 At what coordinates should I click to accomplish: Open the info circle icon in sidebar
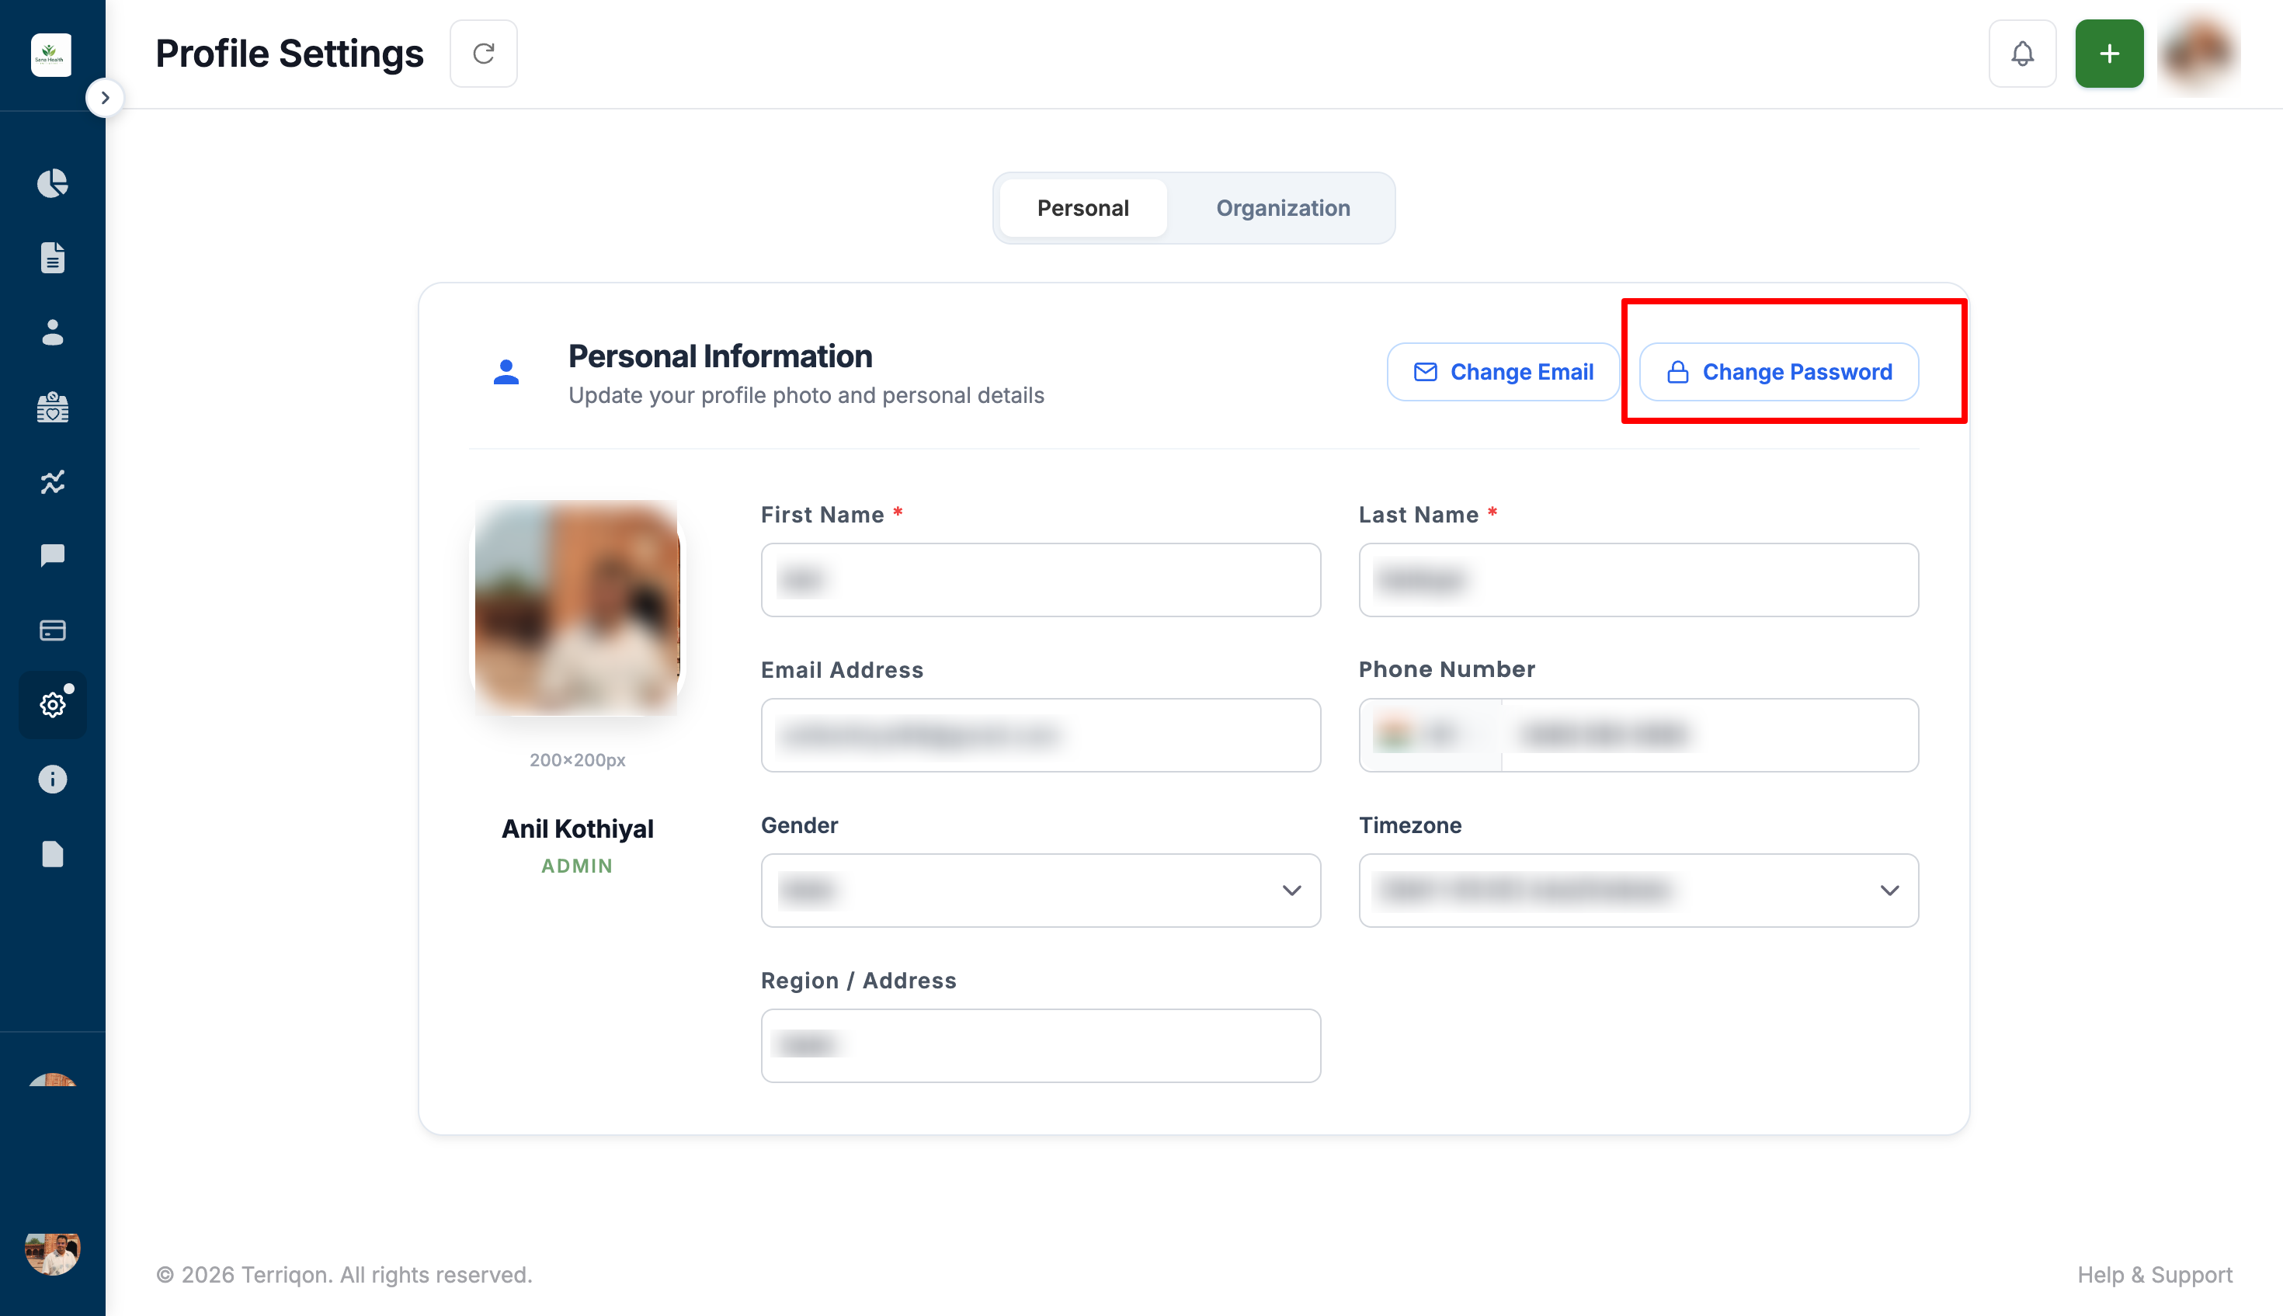click(53, 779)
